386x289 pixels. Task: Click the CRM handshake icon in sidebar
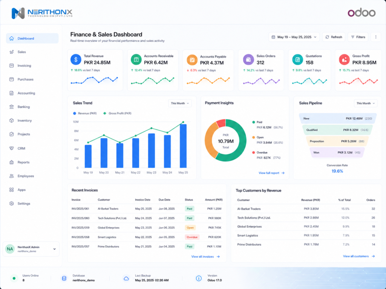tap(12, 148)
